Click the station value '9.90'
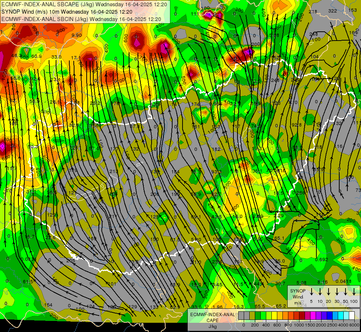Viewport: 361px width, 332px height. tap(76, 35)
